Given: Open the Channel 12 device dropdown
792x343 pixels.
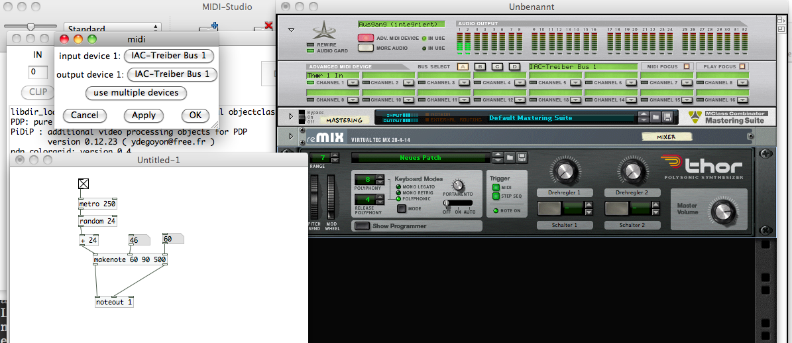Looking at the screenshot, I should click(520, 100).
